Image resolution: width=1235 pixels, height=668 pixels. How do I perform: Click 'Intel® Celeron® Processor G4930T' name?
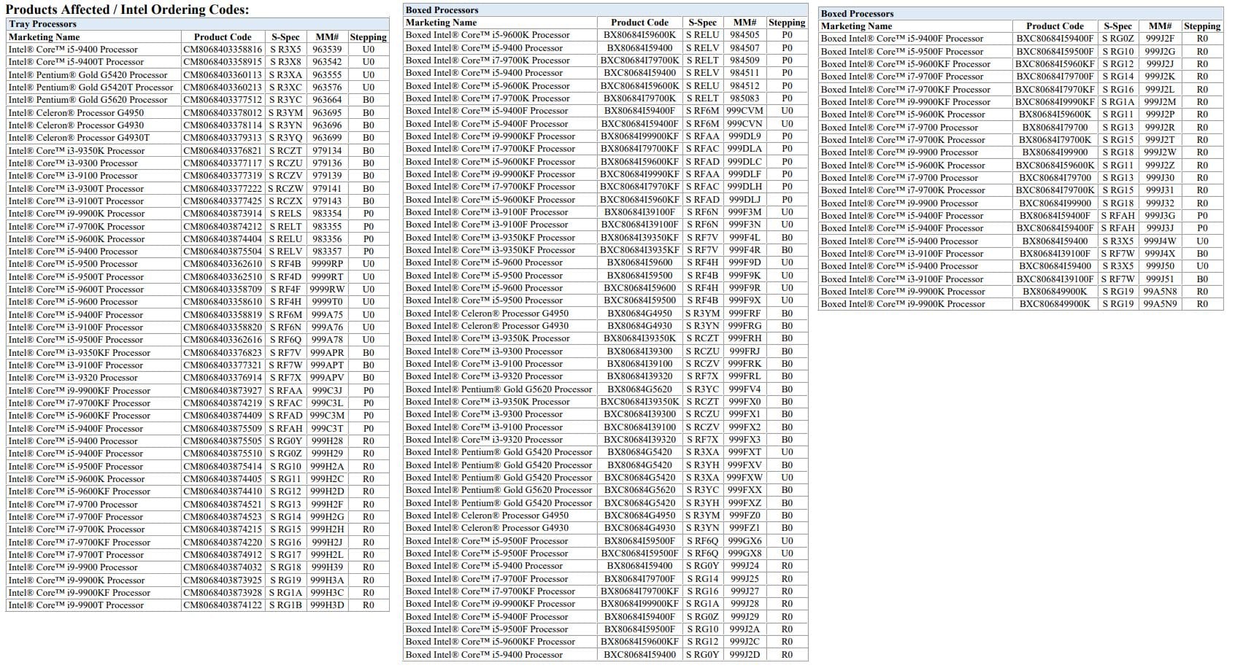point(79,138)
